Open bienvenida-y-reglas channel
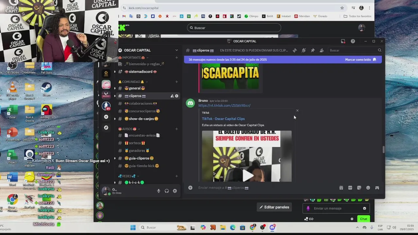This screenshot has height=235, width=418. click(148, 64)
